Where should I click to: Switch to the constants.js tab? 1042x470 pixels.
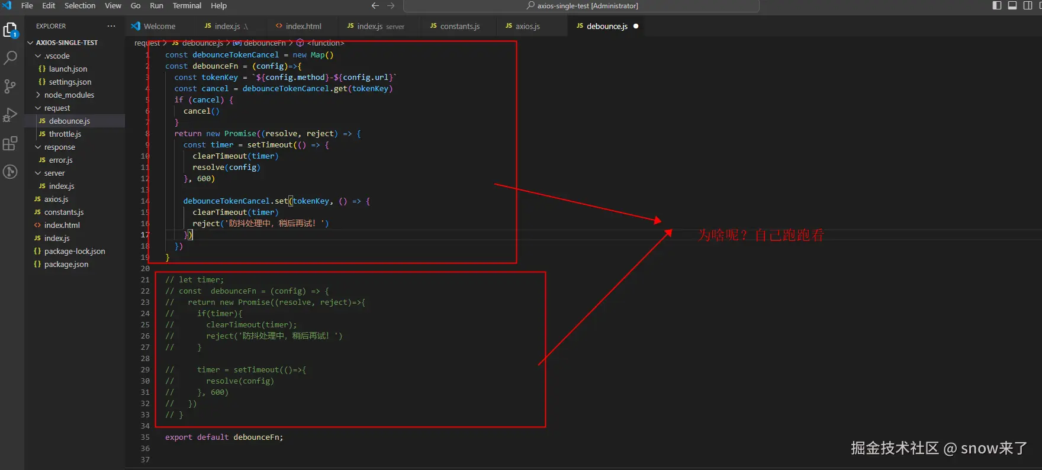[459, 26]
